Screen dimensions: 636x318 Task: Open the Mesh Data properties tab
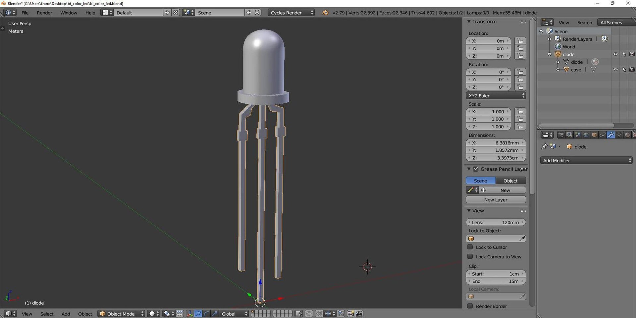click(x=619, y=135)
